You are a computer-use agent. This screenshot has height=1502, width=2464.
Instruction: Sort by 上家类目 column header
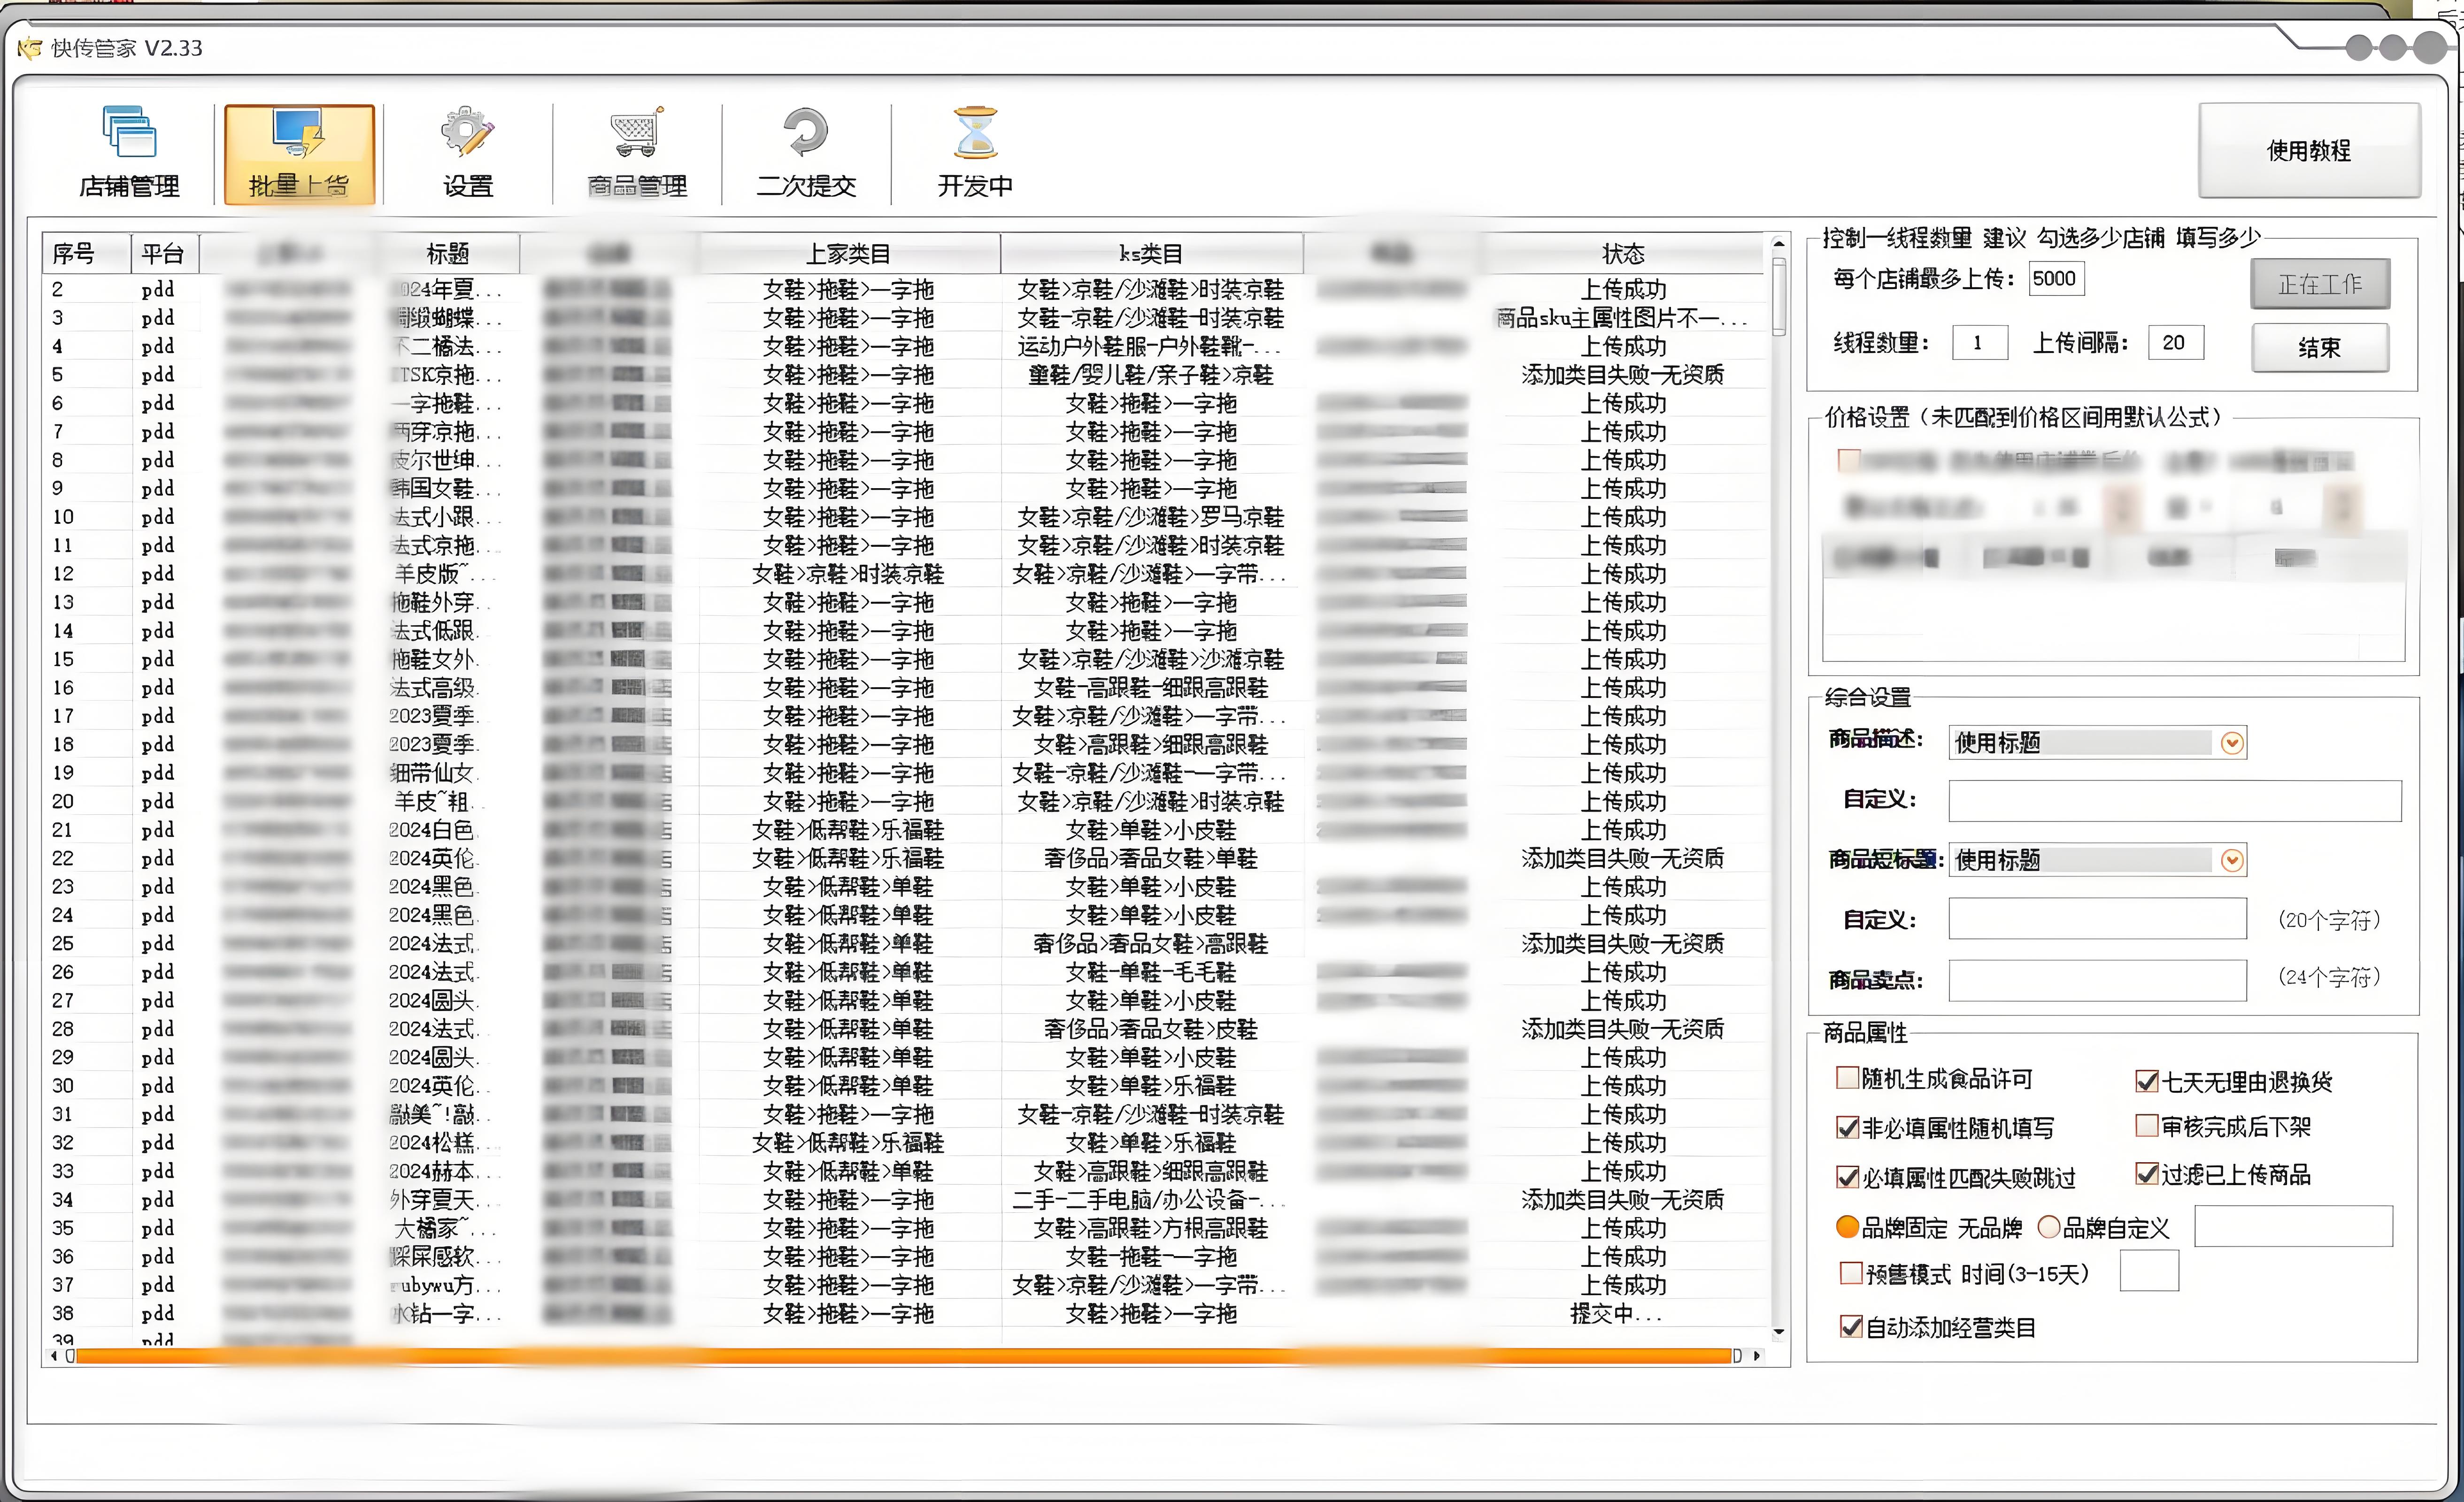[848, 254]
